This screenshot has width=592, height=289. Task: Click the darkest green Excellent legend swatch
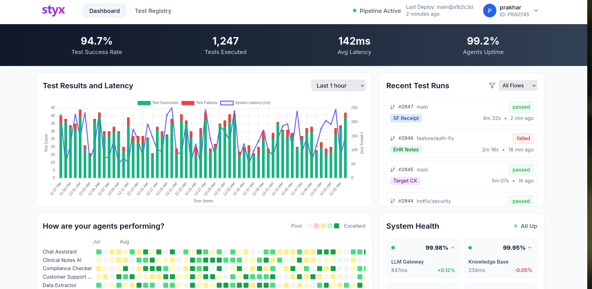tap(337, 226)
